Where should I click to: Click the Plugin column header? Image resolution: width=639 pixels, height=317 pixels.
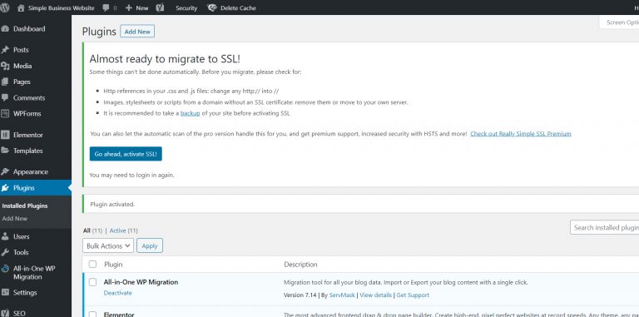(113, 265)
